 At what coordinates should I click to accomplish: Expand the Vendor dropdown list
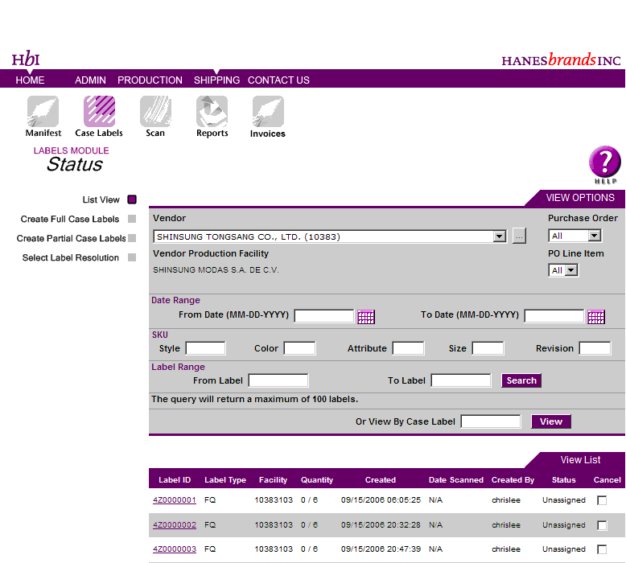(x=499, y=236)
